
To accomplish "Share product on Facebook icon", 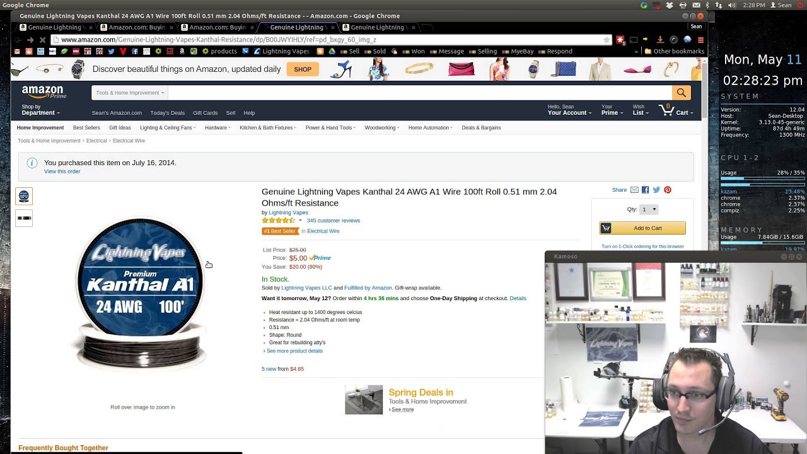I will point(645,190).
